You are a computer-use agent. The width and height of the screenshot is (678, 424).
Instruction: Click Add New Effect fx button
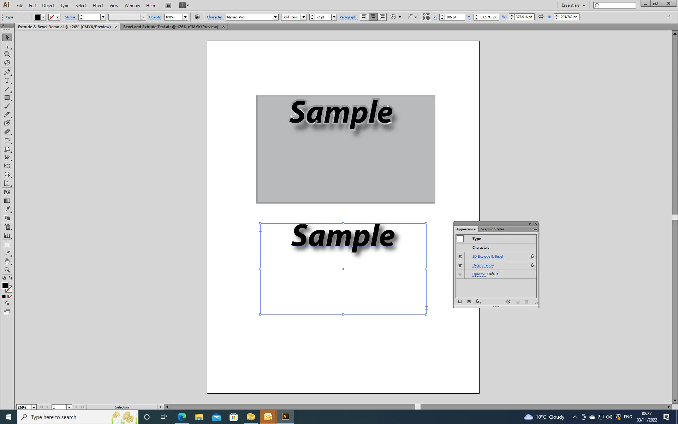tap(478, 302)
